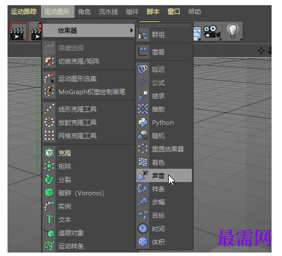Select the 继承 effector icon
282x256 pixels.
tap(143, 96)
